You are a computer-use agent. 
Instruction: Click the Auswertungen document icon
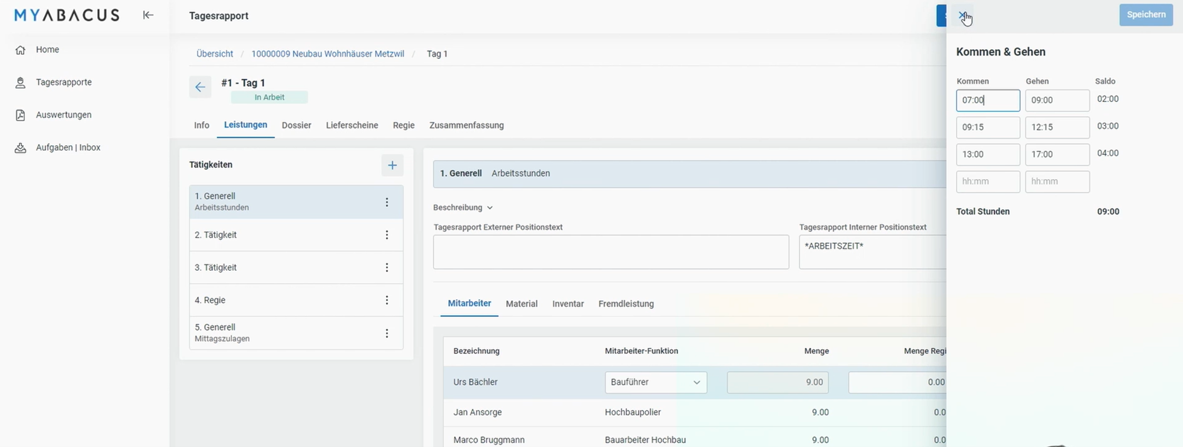tap(21, 115)
